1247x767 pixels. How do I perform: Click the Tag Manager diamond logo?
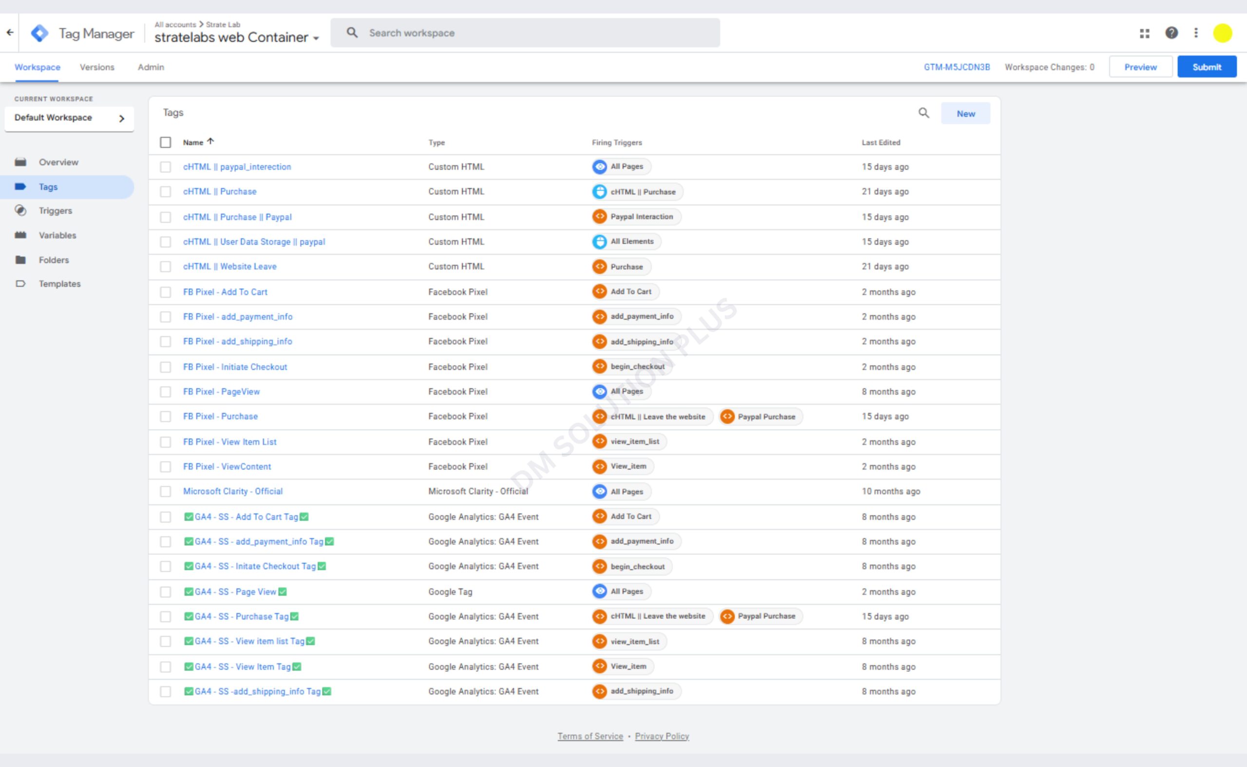tap(39, 34)
